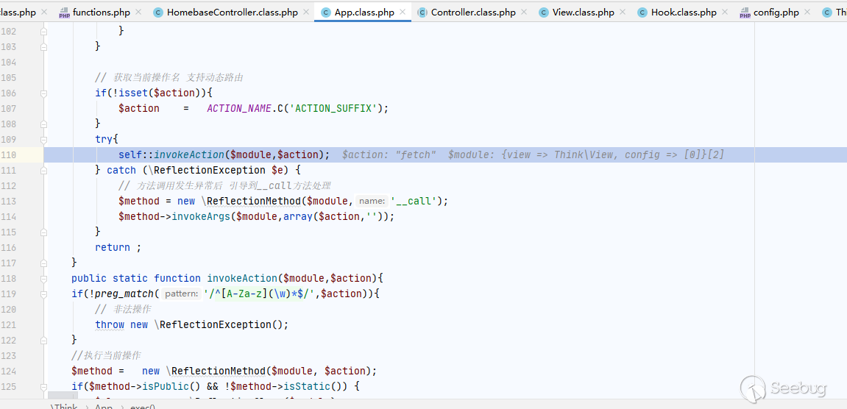Collapse the if block at line 125

(x=43, y=386)
